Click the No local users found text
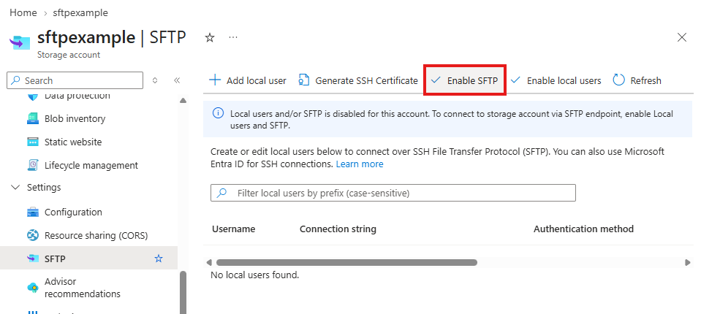 pyautogui.click(x=255, y=275)
